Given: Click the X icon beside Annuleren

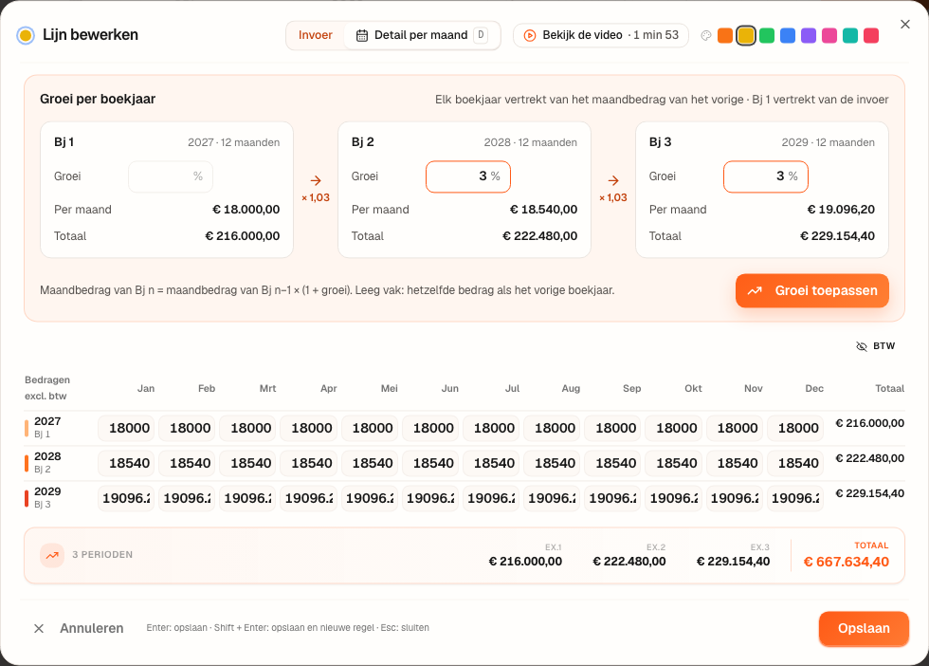Looking at the screenshot, I should point(39,628).
